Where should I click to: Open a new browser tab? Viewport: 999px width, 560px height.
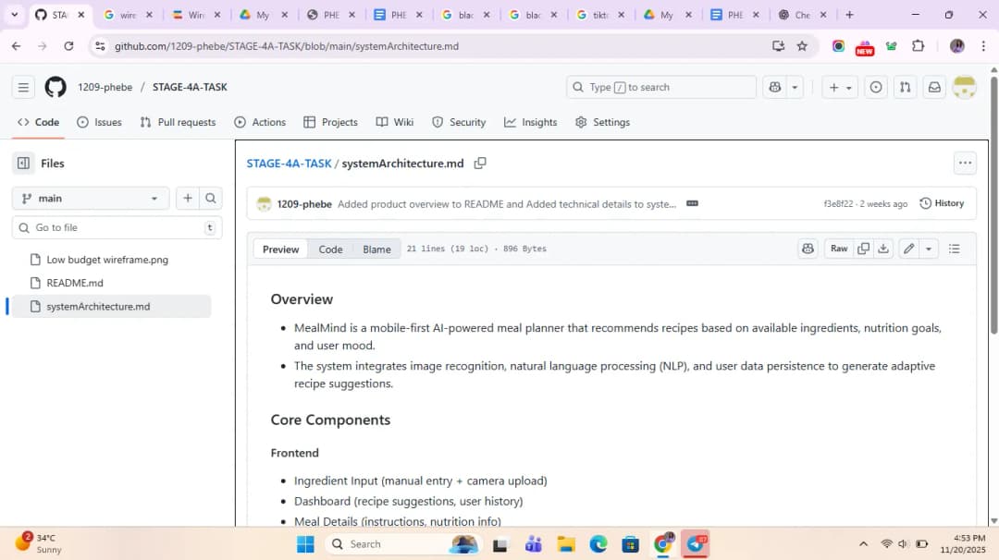849,15
